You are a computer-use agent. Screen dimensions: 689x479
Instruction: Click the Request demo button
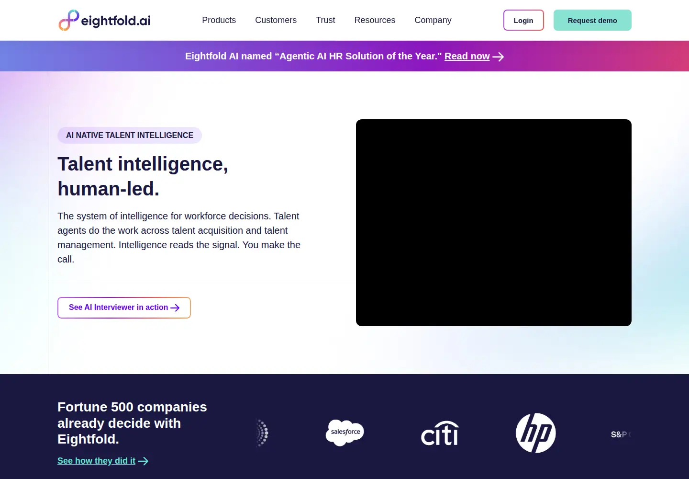click(592, 20)
